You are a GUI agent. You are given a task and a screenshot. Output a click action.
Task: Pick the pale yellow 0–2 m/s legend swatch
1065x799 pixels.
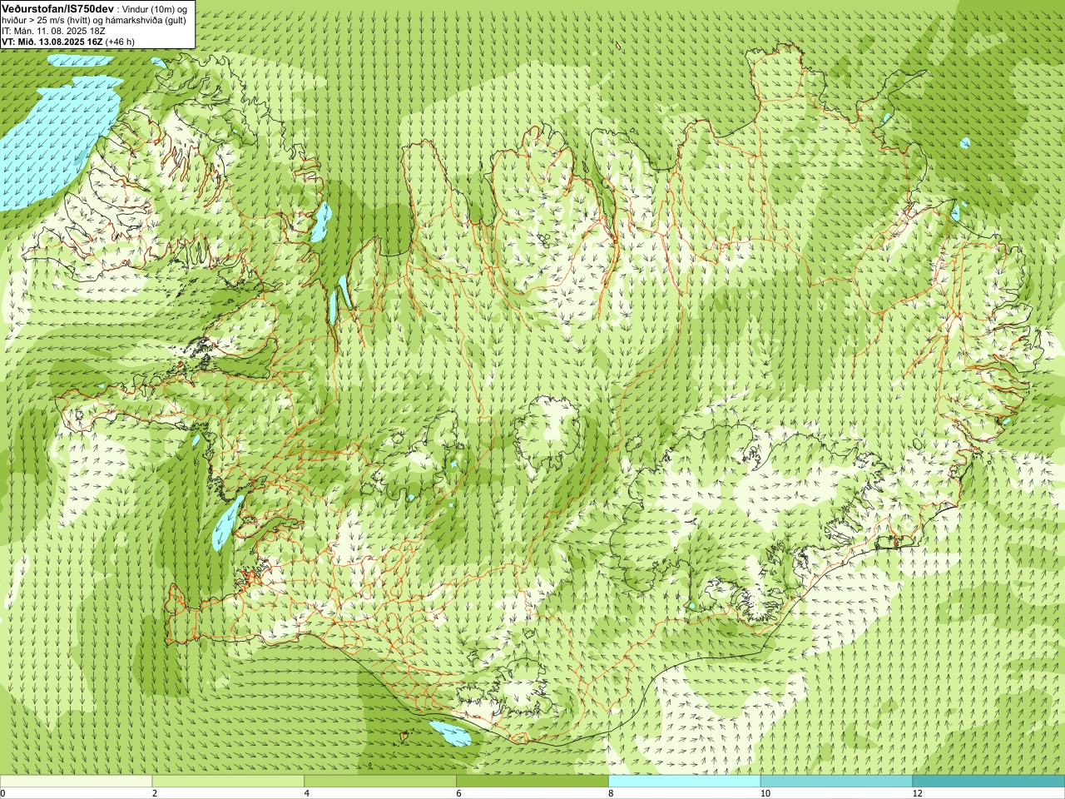(x=76, y=782)
